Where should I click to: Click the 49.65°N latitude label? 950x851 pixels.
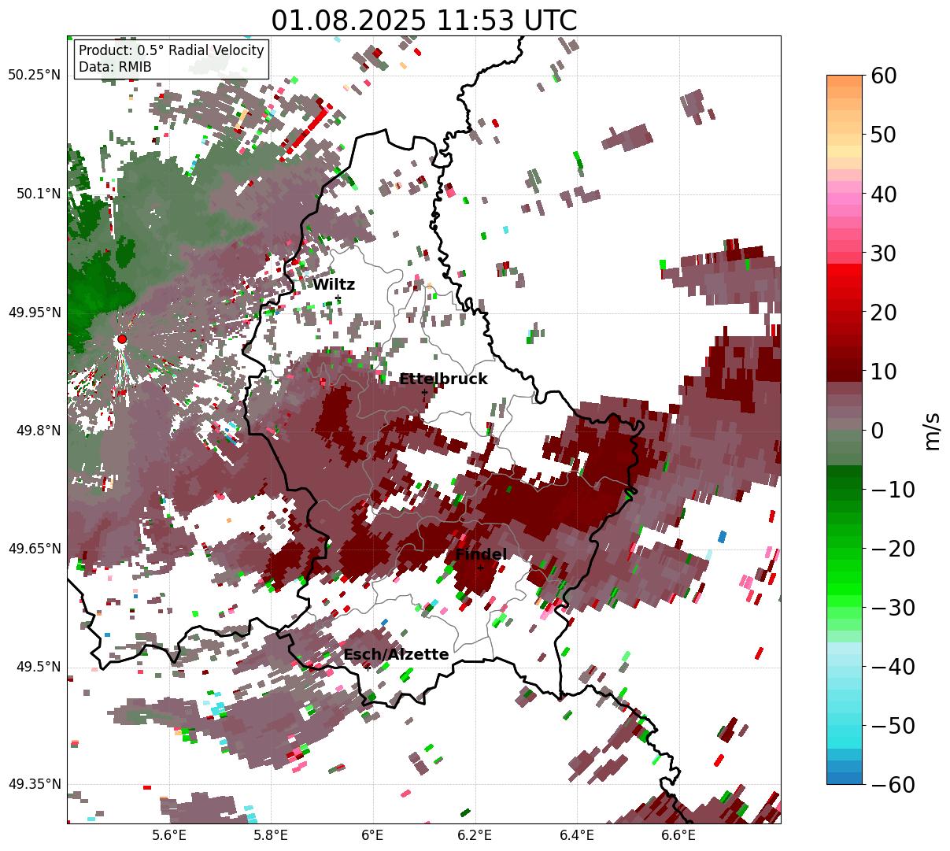[35, 549]
